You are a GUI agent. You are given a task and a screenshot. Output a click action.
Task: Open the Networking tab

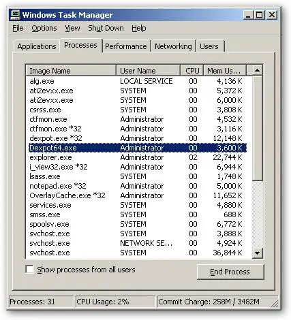pos(173,46)
